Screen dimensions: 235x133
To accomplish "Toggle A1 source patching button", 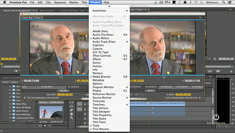I will [x=80, y=109].
